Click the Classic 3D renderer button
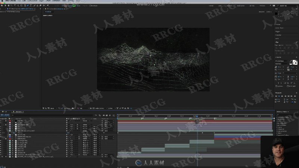Screen dimensions: 299x168 [x=269, y=12]
